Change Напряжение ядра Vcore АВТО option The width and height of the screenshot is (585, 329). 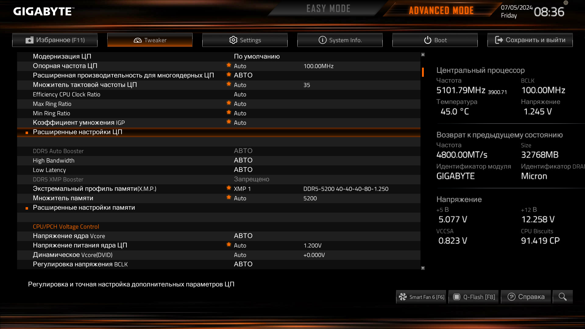(x=243, y=236)
